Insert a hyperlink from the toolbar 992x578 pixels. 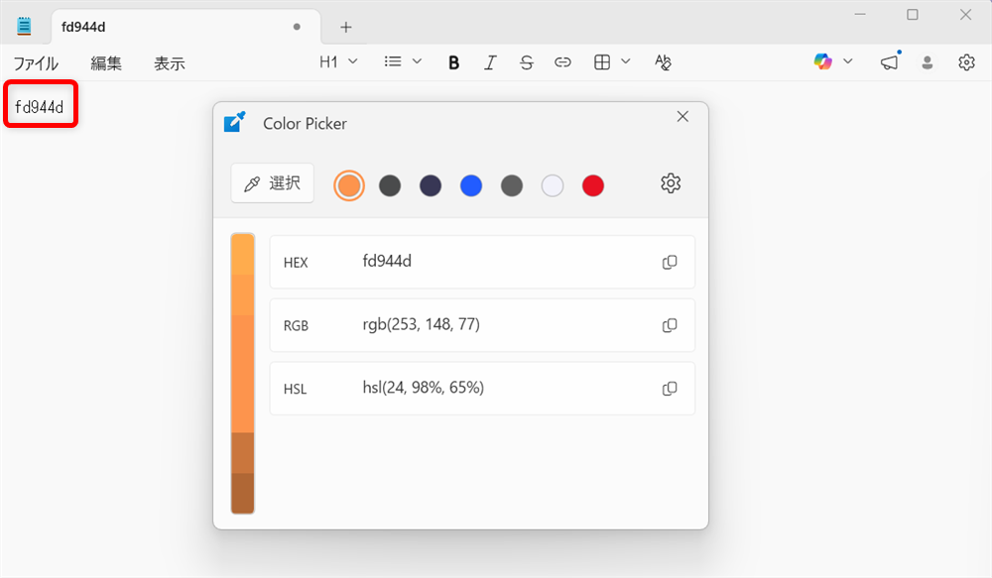(562, 61)
